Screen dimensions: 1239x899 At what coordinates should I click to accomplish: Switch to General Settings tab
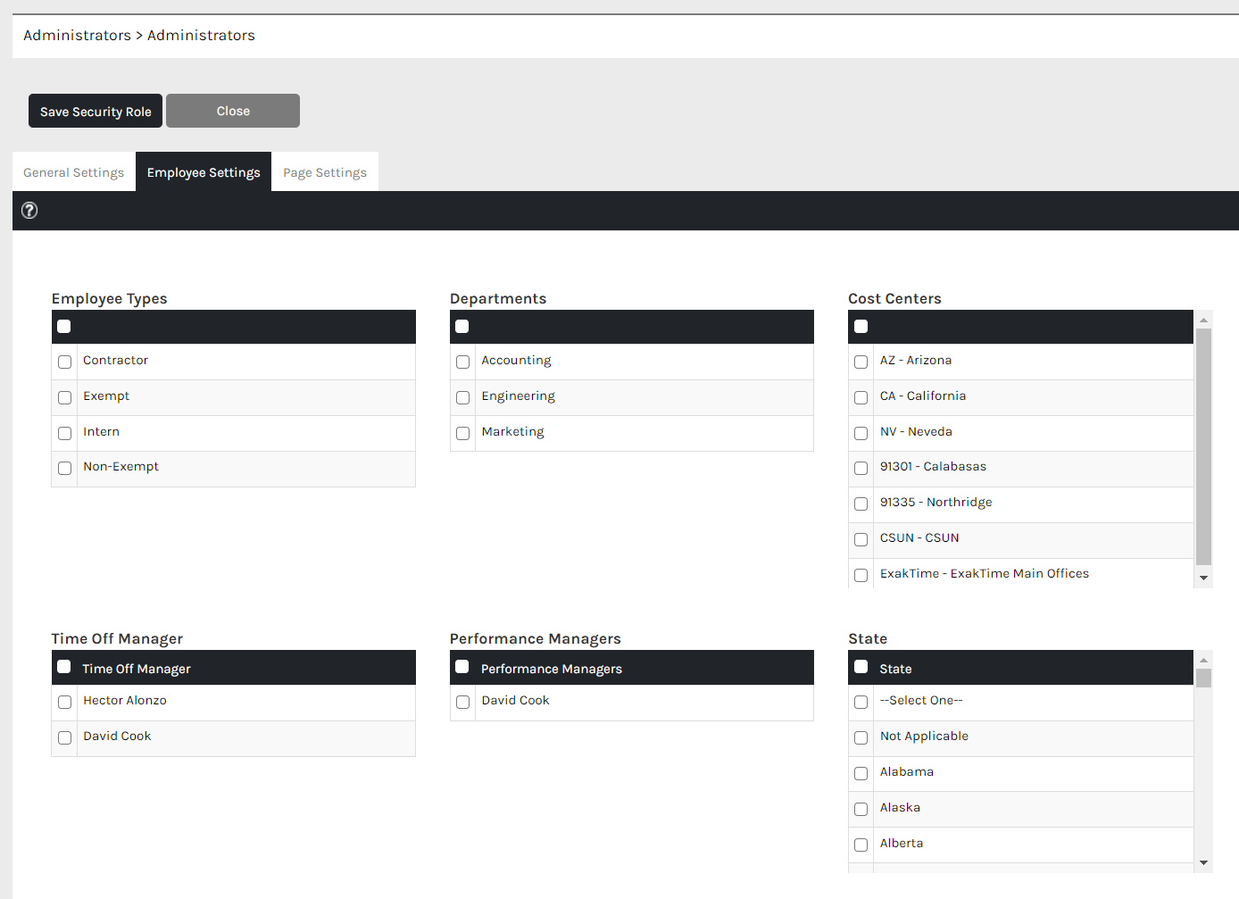[74, 172]
